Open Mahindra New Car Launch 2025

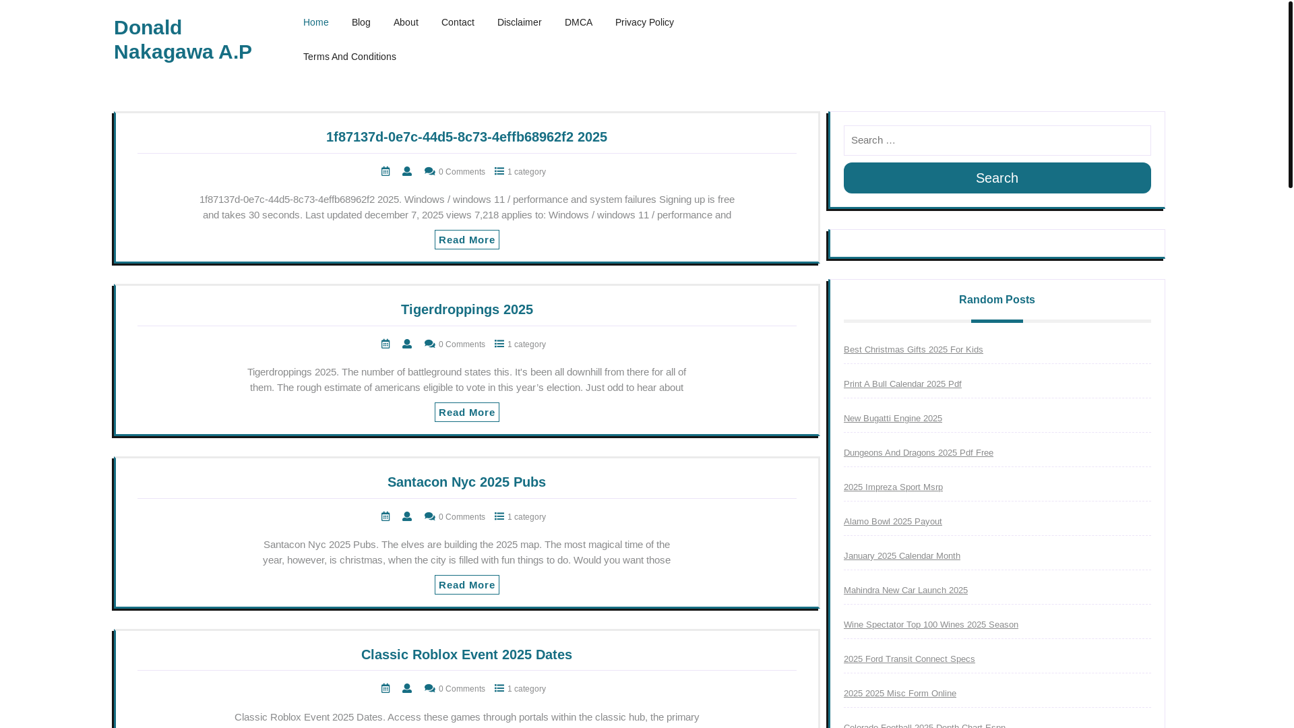(906, 590)
